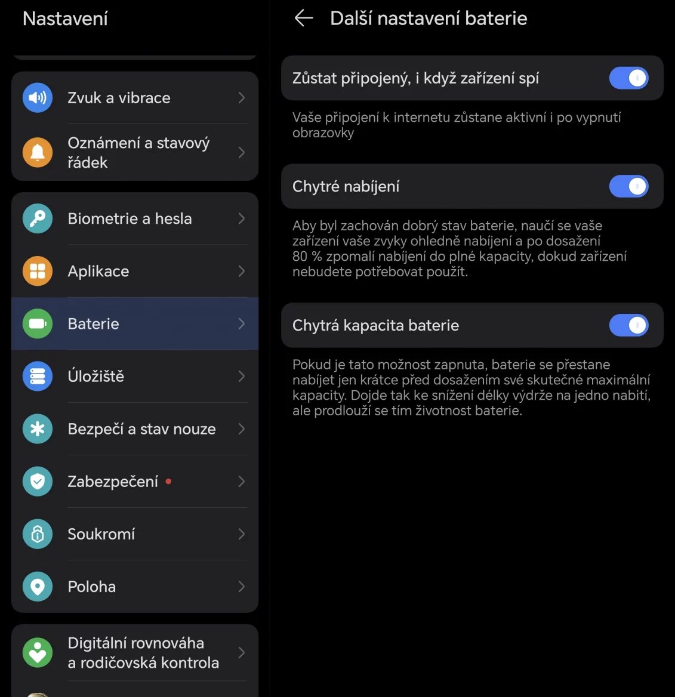Expand Bezpečí a stav nouze chevron

[x=242, y=429]
